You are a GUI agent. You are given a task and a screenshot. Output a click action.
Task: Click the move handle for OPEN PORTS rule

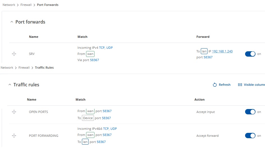click(x=14, y=112)
